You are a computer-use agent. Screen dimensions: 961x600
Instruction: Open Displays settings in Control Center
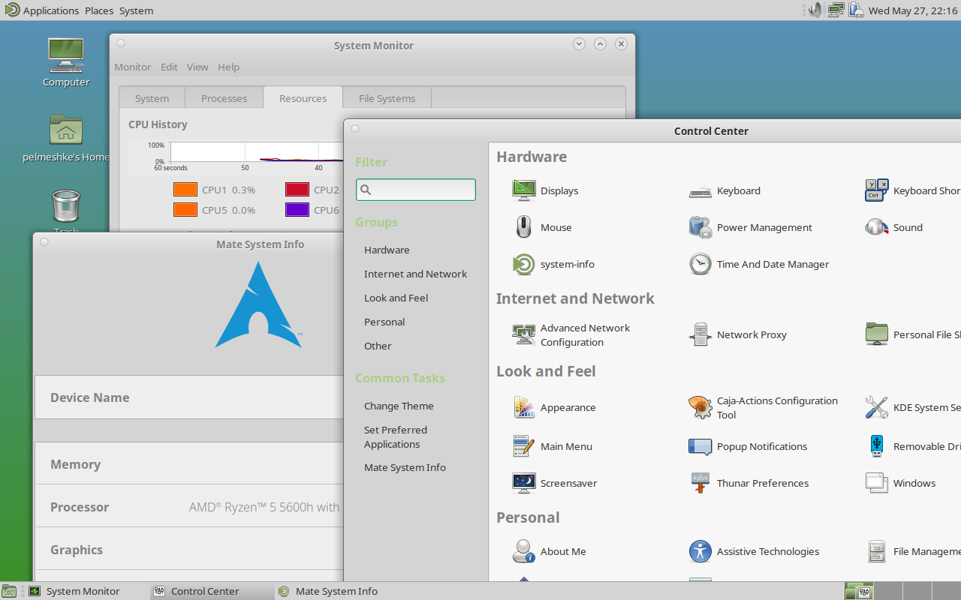tap(545, 190)
